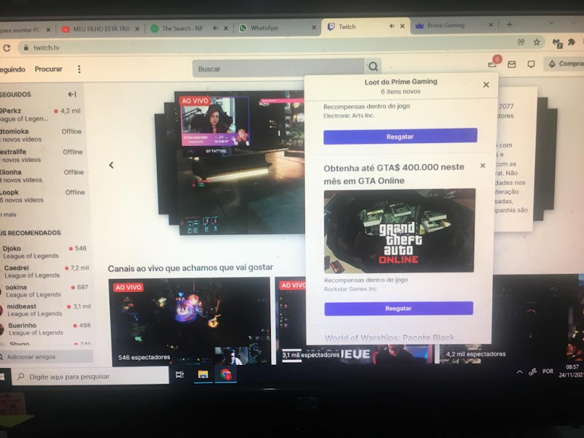This screenshot has width=584, height=438.
Task: Mute The Search tab audio icon
Action: pyautogui.click(x=215, y=28)
